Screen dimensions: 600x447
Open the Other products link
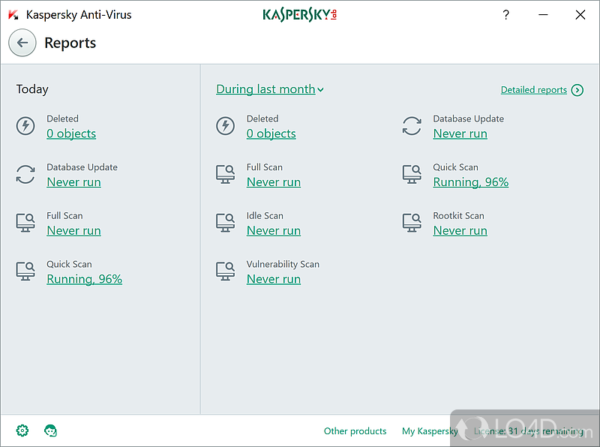(355, 431)
